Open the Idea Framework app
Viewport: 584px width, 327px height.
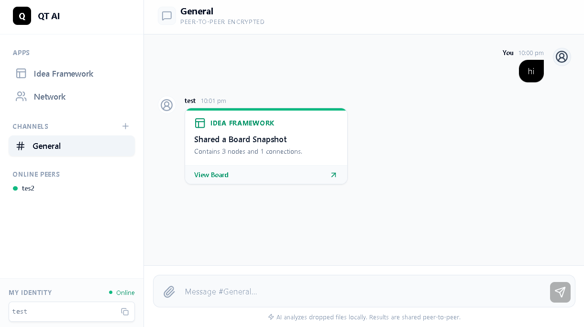tap(63, 74)
